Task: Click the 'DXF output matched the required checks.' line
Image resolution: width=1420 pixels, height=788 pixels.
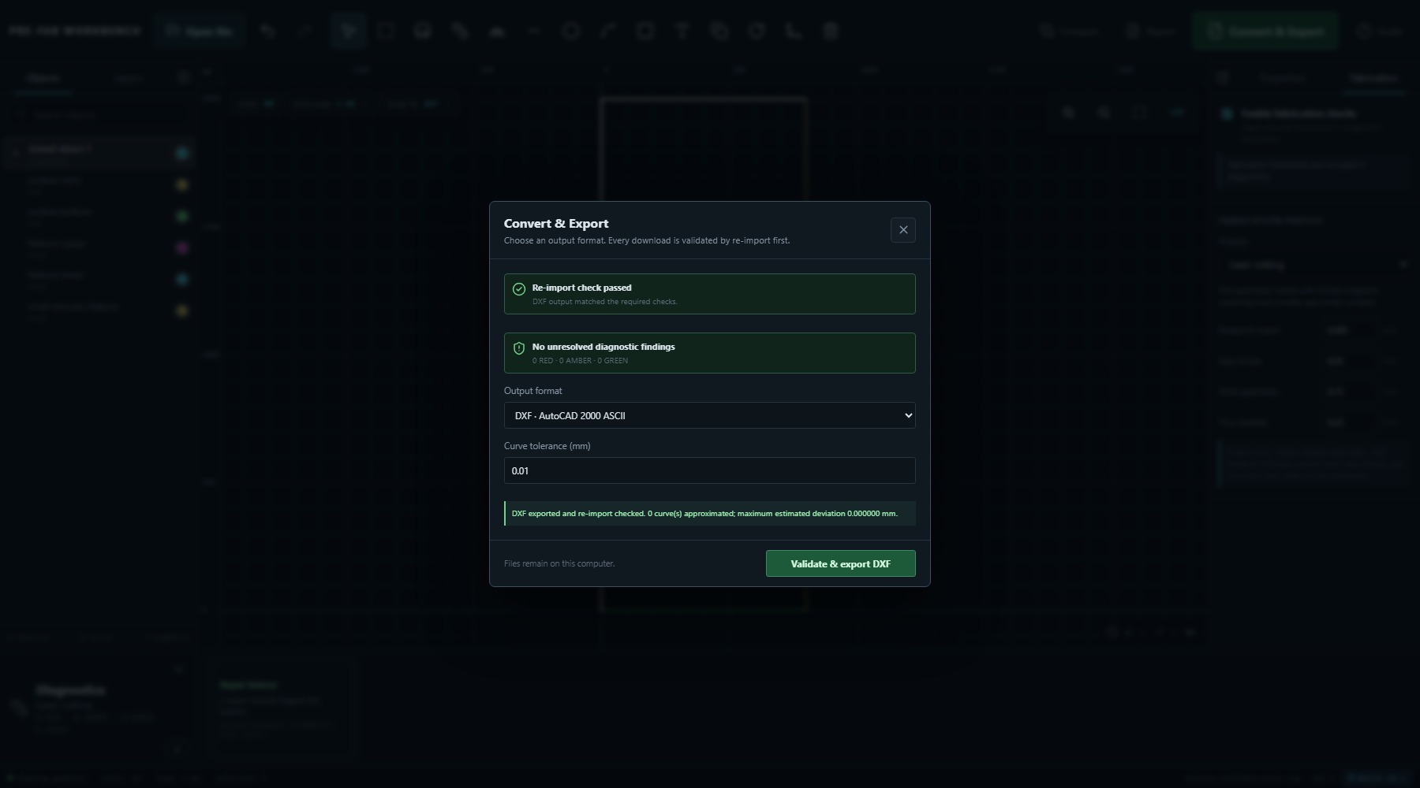Action: point(604,302)
